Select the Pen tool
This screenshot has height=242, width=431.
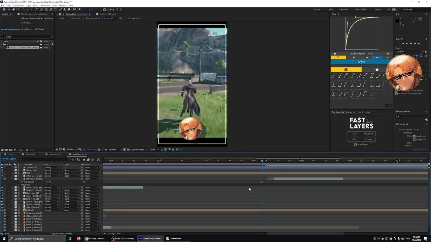(x=51, y=9)
